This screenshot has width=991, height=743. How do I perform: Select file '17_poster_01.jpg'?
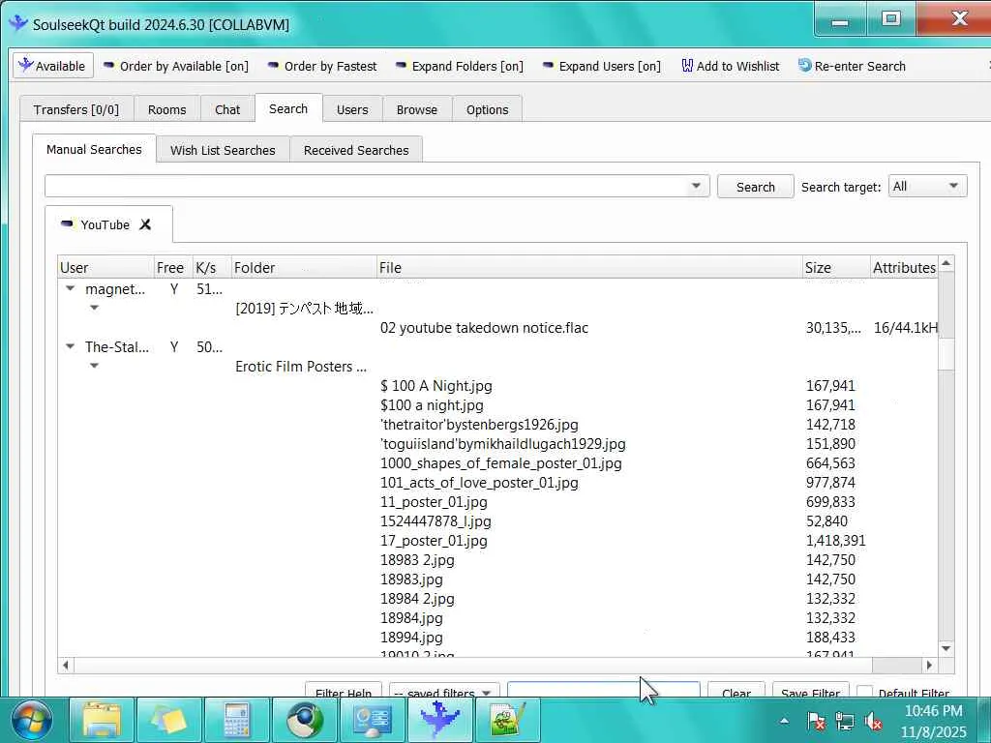434,541
